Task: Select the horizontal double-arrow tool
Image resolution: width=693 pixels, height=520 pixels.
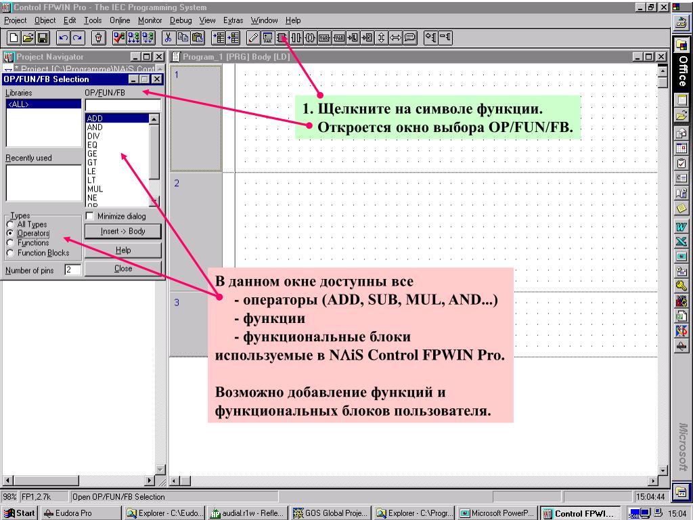Action: pos(395,38)
